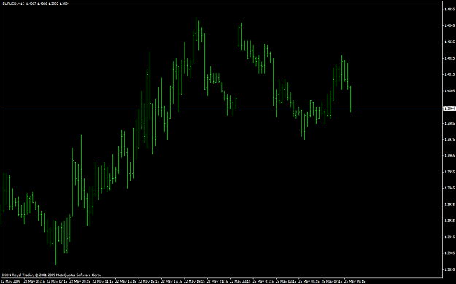The height and width of the screenshot is (284, 456).
Task: Click the 1.4015 price scale label
Action: [449, 74]
